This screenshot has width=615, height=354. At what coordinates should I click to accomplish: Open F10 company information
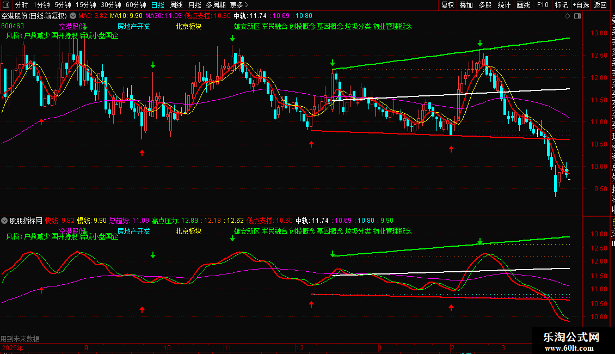pos(543,5)
